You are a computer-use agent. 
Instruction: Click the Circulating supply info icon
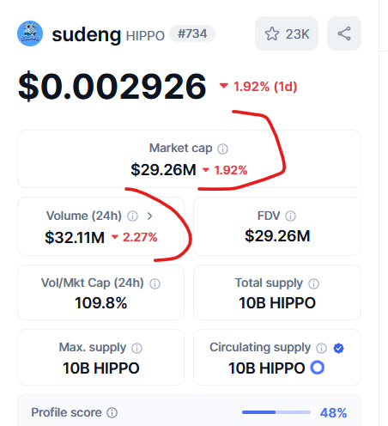tap(321, 348)
